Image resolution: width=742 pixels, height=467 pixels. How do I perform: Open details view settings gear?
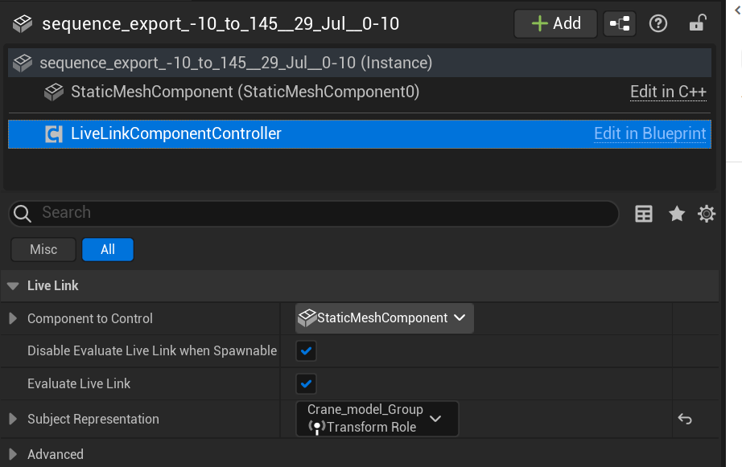707,214
